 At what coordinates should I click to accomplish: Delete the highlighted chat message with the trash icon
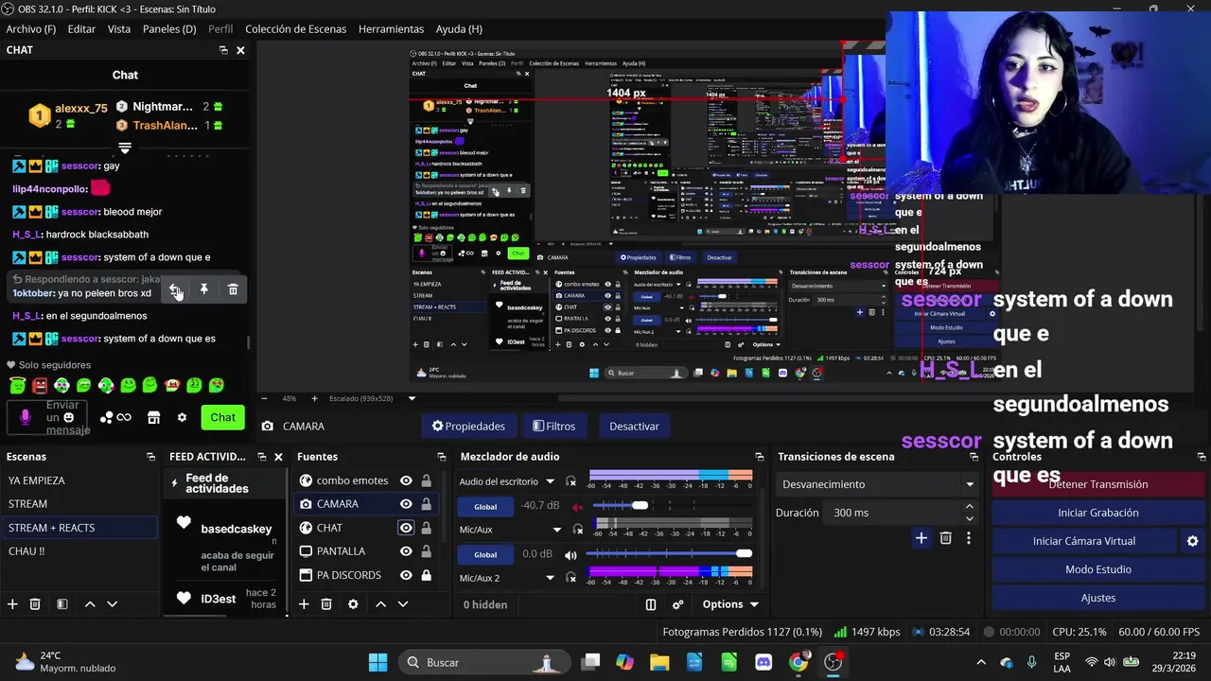pos(233,289)
